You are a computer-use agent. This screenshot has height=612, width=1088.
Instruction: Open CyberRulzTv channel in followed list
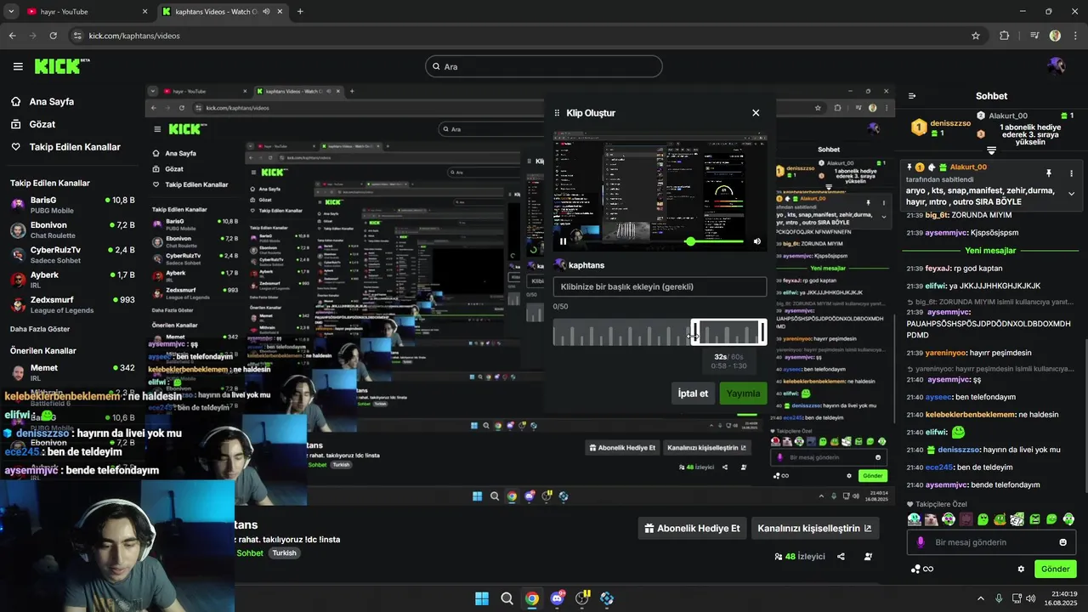point(71,255)
